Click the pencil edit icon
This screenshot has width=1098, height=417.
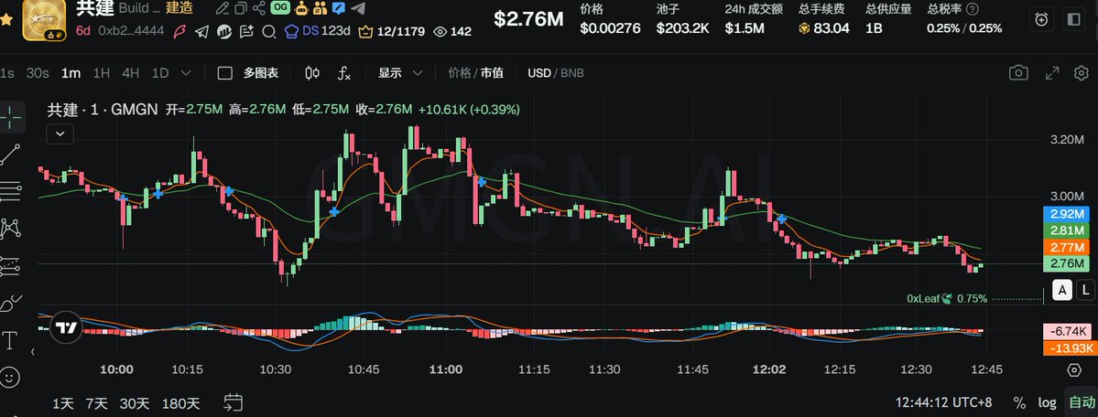coord(222,8)
